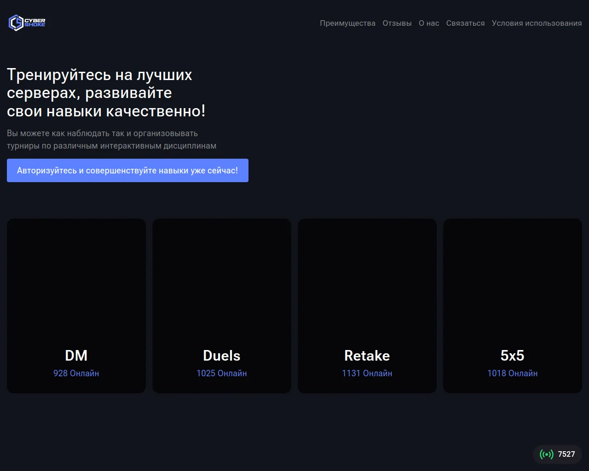Click the CyberShoke hexagon logo emblem
589x471 pixels.
16,23
